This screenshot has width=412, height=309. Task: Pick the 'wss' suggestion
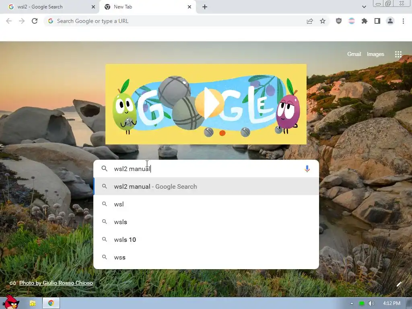pos(206,257)
